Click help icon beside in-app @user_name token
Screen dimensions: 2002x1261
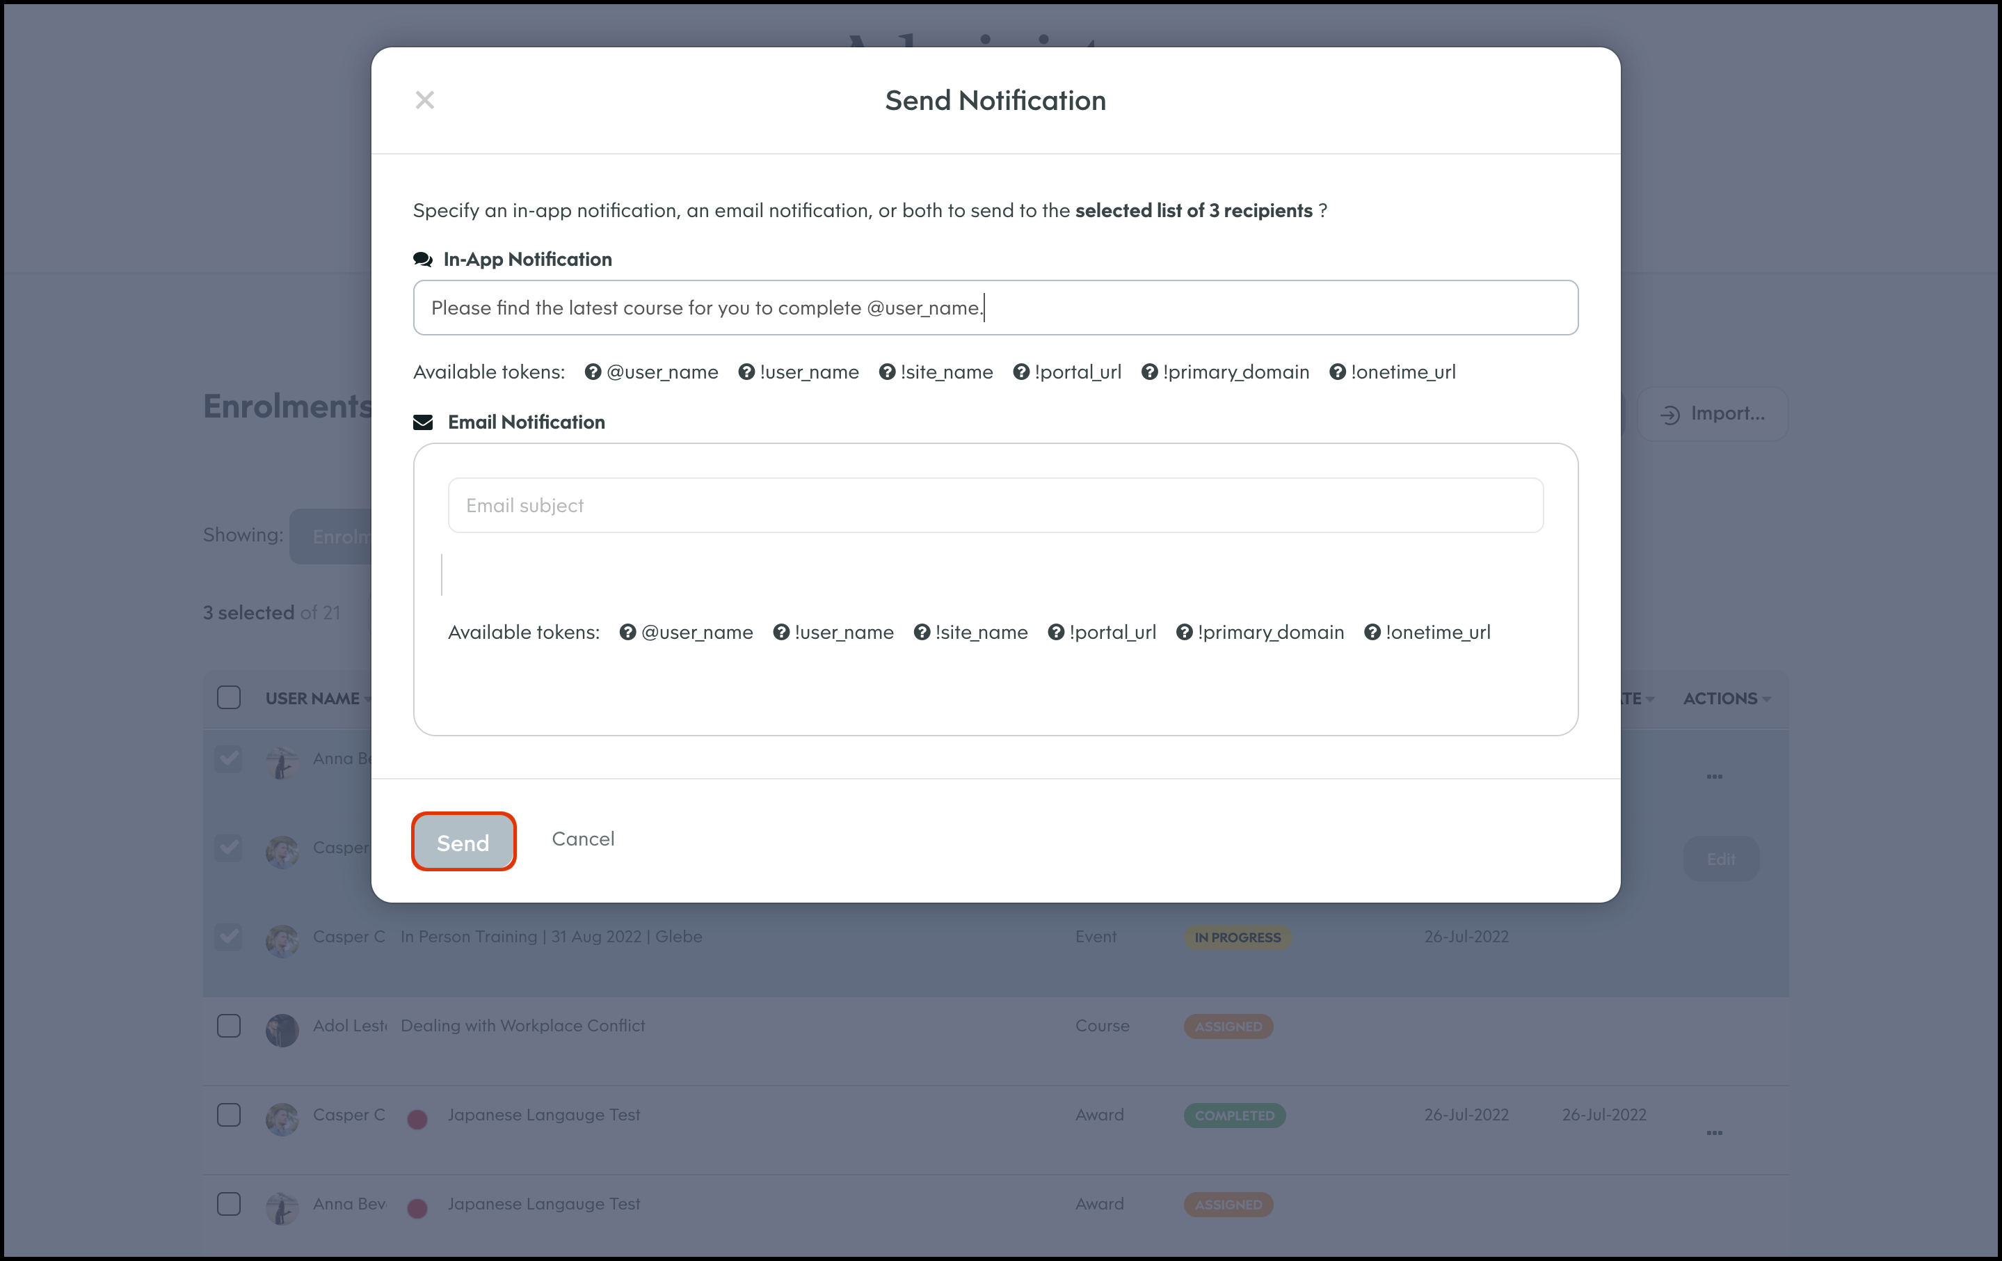592,372
